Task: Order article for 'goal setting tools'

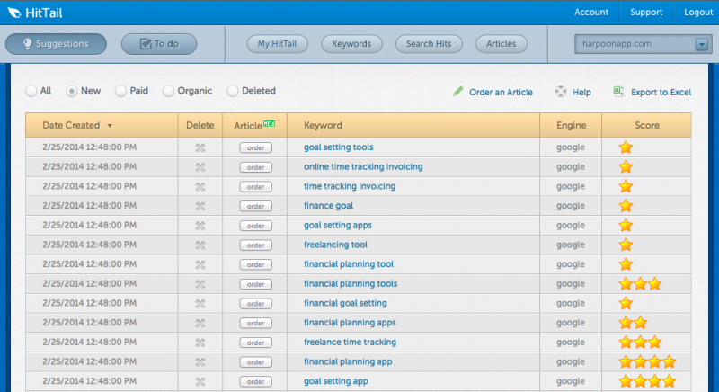Action: pos(255,147)
